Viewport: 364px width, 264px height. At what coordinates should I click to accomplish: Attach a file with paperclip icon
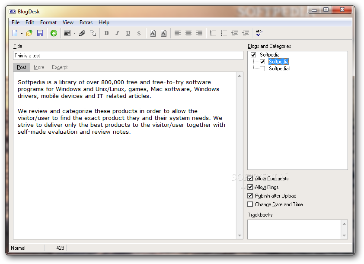pos(82,33)
